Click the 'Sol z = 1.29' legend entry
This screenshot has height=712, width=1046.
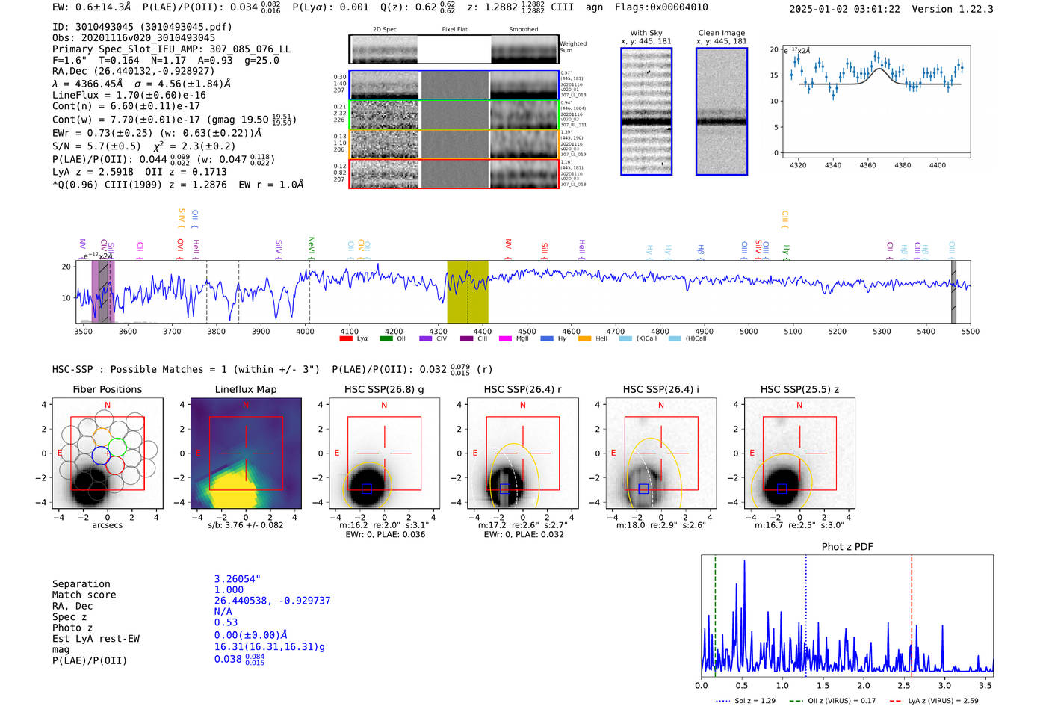coord(746,701)
